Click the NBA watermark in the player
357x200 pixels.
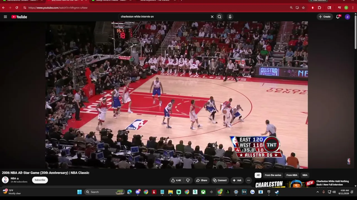[349, 161]
